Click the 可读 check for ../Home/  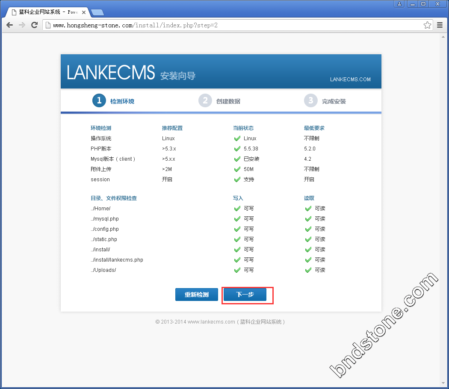pos(308,209)
